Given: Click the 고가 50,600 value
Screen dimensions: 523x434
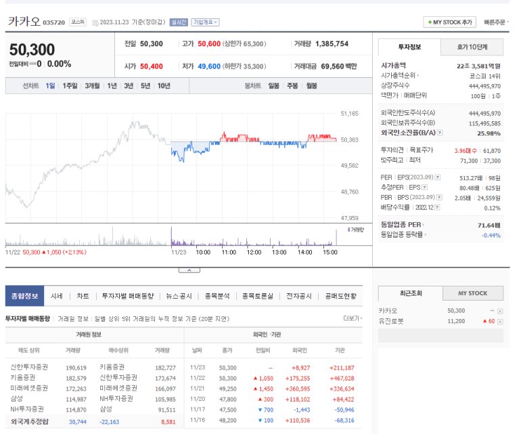Looking at the screenshot, I should tap(209, 44).
